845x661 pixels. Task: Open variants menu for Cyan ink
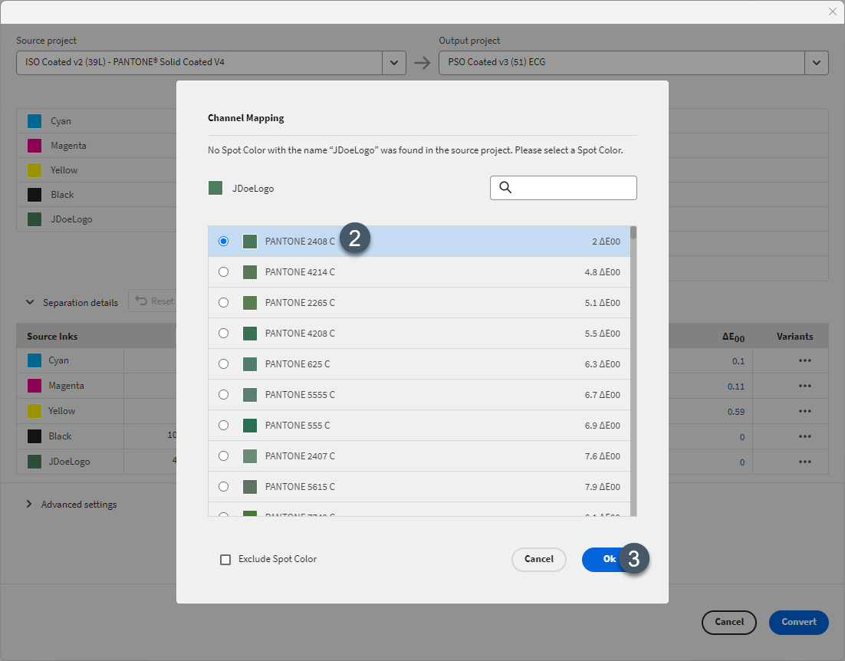pos(804,360)
